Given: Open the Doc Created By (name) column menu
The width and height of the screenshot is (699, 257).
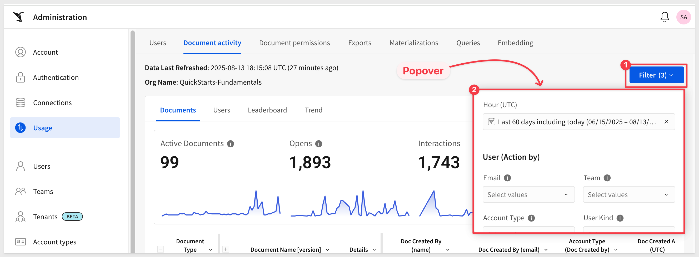Looking at the screenshot, I should tap(448, 250).
